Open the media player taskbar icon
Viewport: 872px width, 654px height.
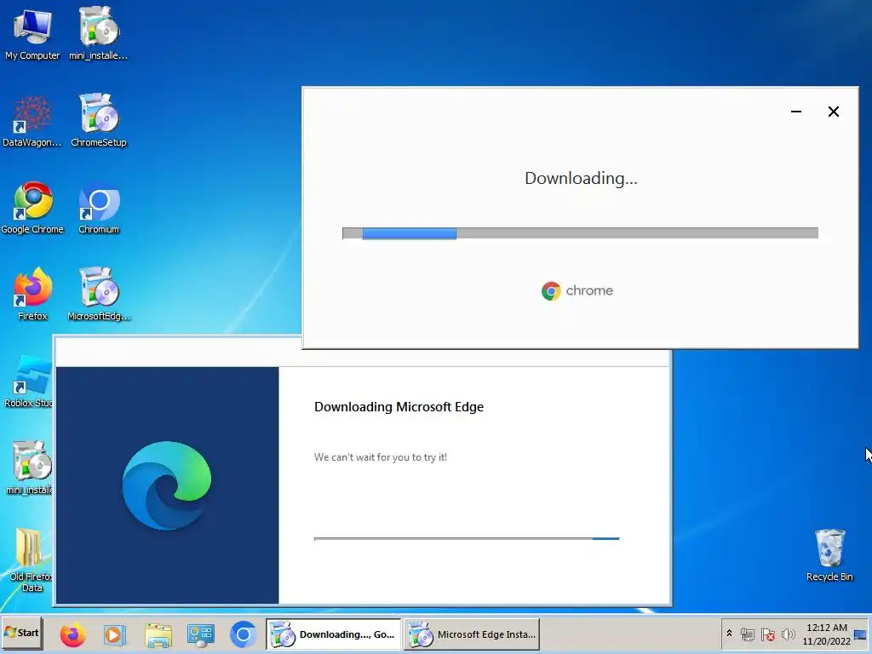114,634
